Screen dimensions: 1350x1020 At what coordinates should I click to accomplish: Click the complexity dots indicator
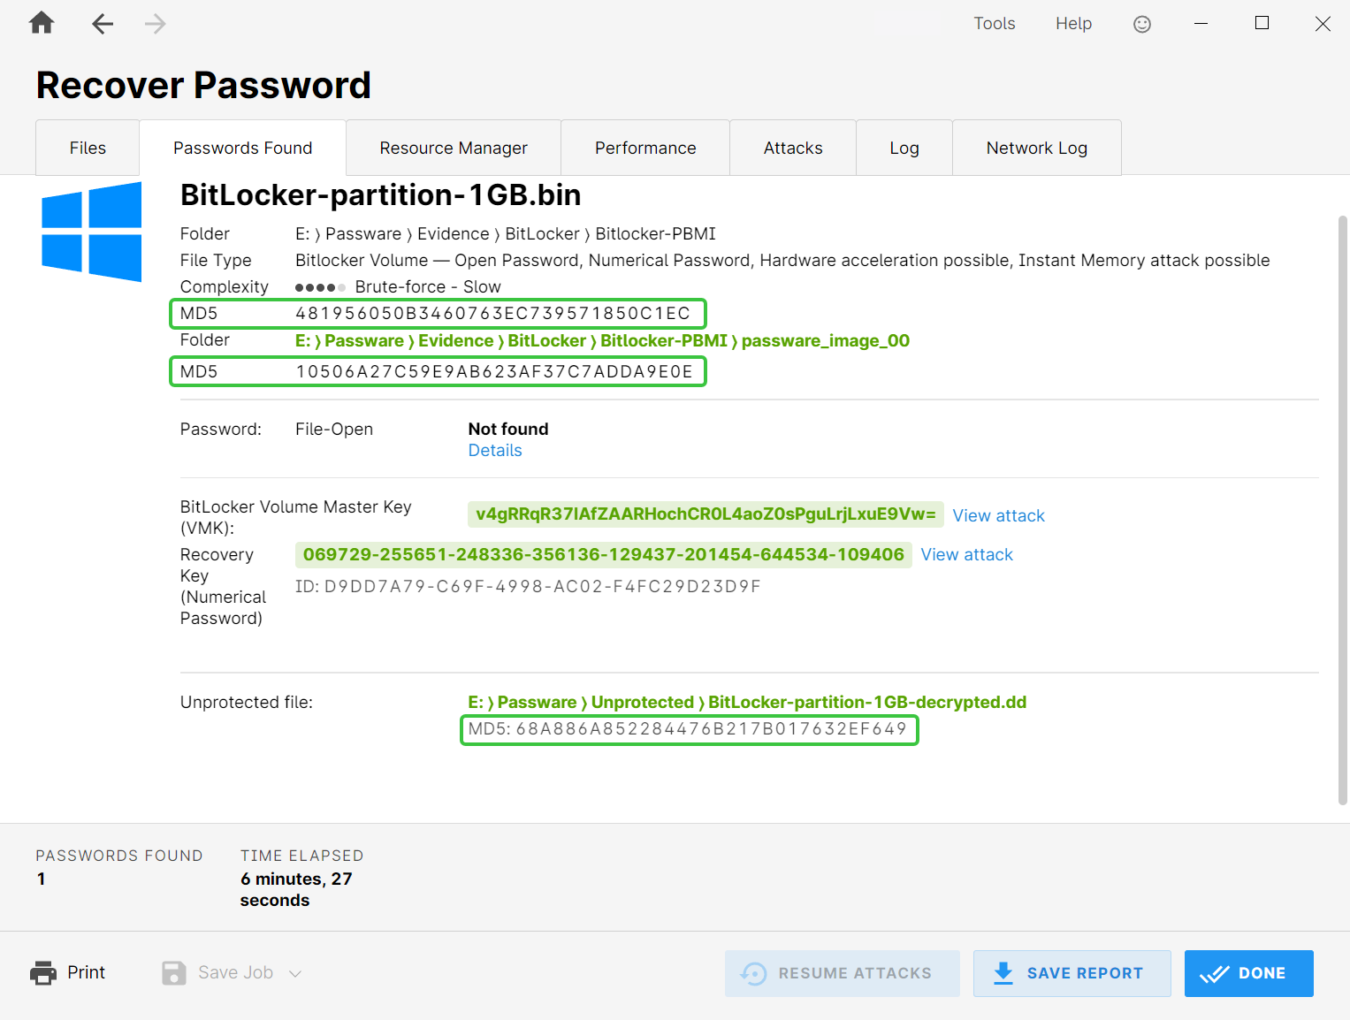pyautogui.click(x=320, y=287)
